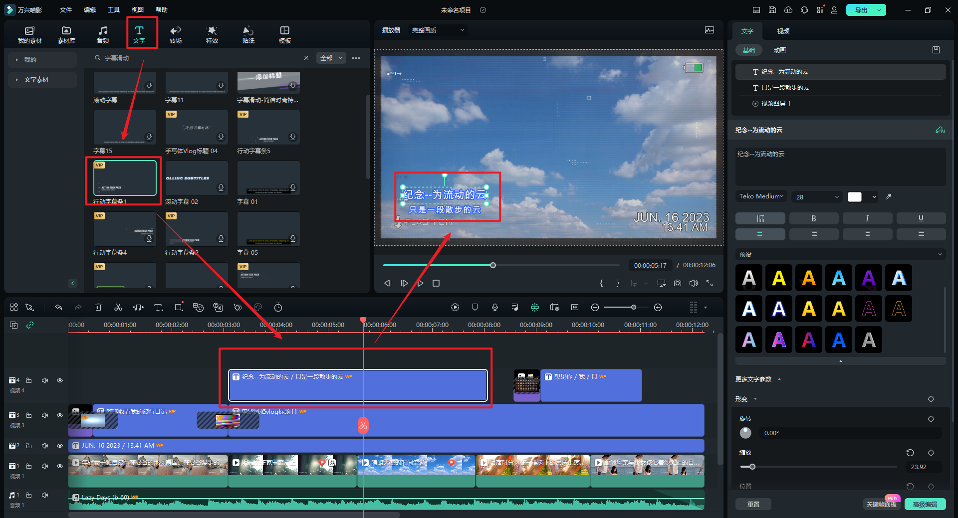Click the voiceover microphone icon
This screenshot has height=518, width=958.
tap(494, 307)
